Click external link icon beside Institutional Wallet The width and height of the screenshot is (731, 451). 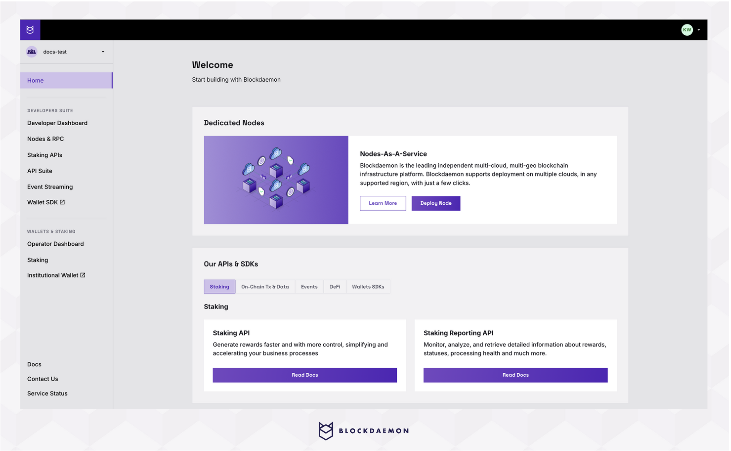[x=83, y=275]
